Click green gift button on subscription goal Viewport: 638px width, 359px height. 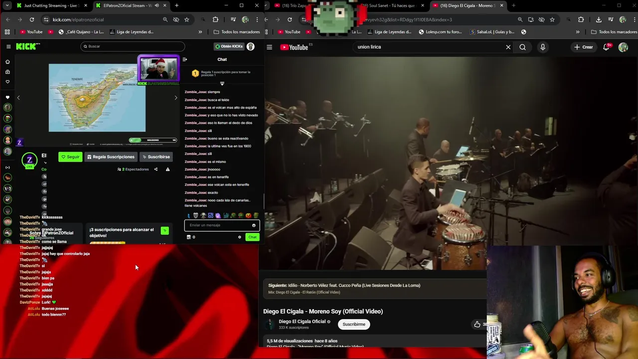pos(164,230)
